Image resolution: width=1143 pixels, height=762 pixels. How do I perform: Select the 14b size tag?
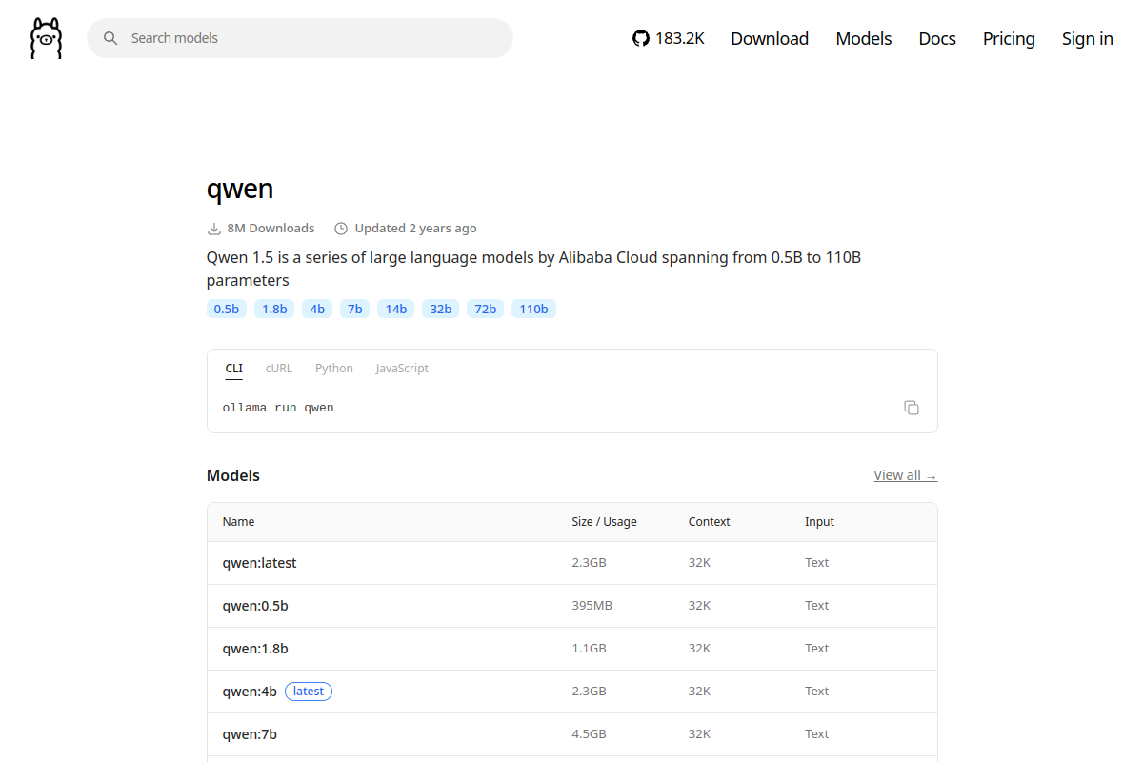click(x=396, y=309)
